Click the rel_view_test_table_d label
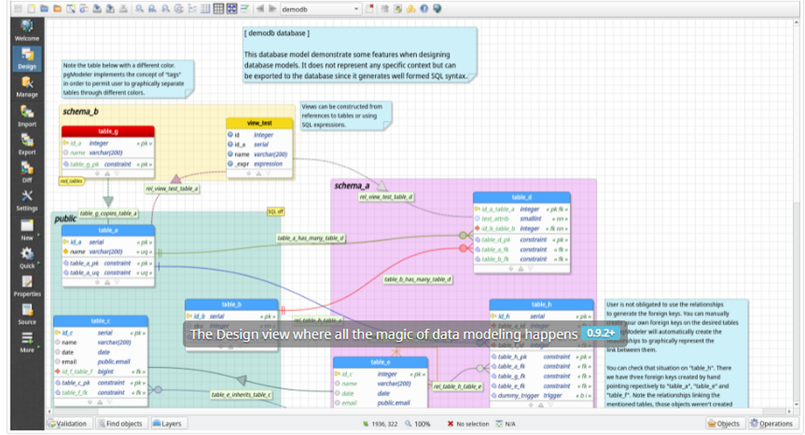Screen dimensions: 805x435 (386, 197)
